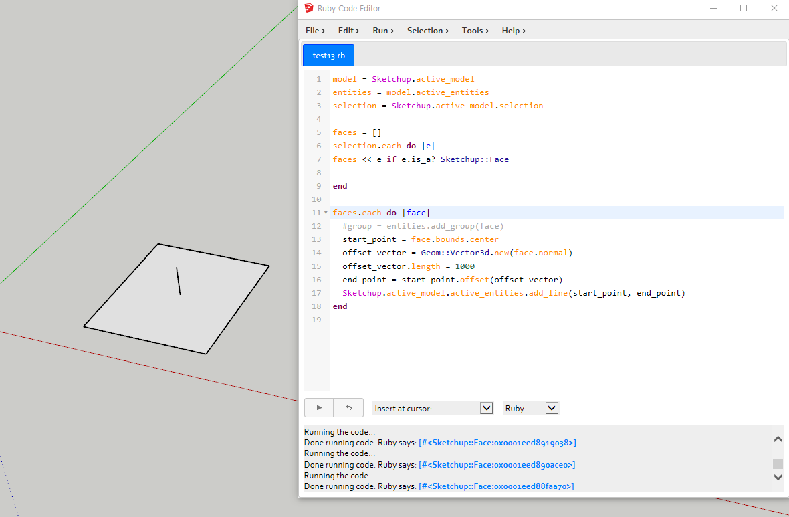The height and width of the screenshot is (517, 789).
Task: Click the Ruby Code Editor logo icon
Action: (309, 8)
